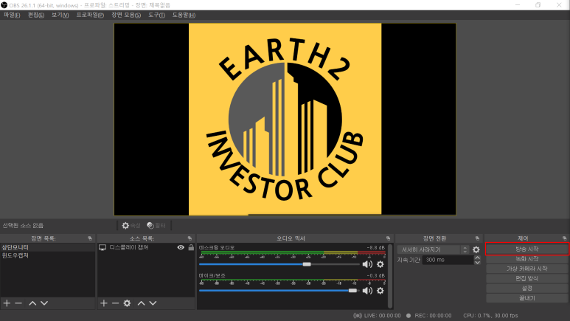
Task: Pop out the 소스 목록 dock
Action: 190,238
